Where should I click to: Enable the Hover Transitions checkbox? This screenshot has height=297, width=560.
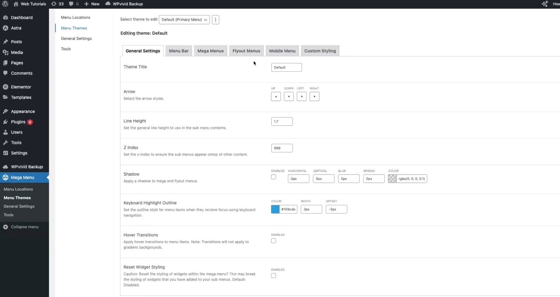tap(273, 241)
